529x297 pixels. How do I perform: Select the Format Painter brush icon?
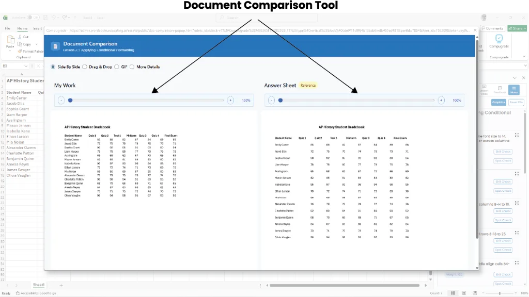point(20,51)
